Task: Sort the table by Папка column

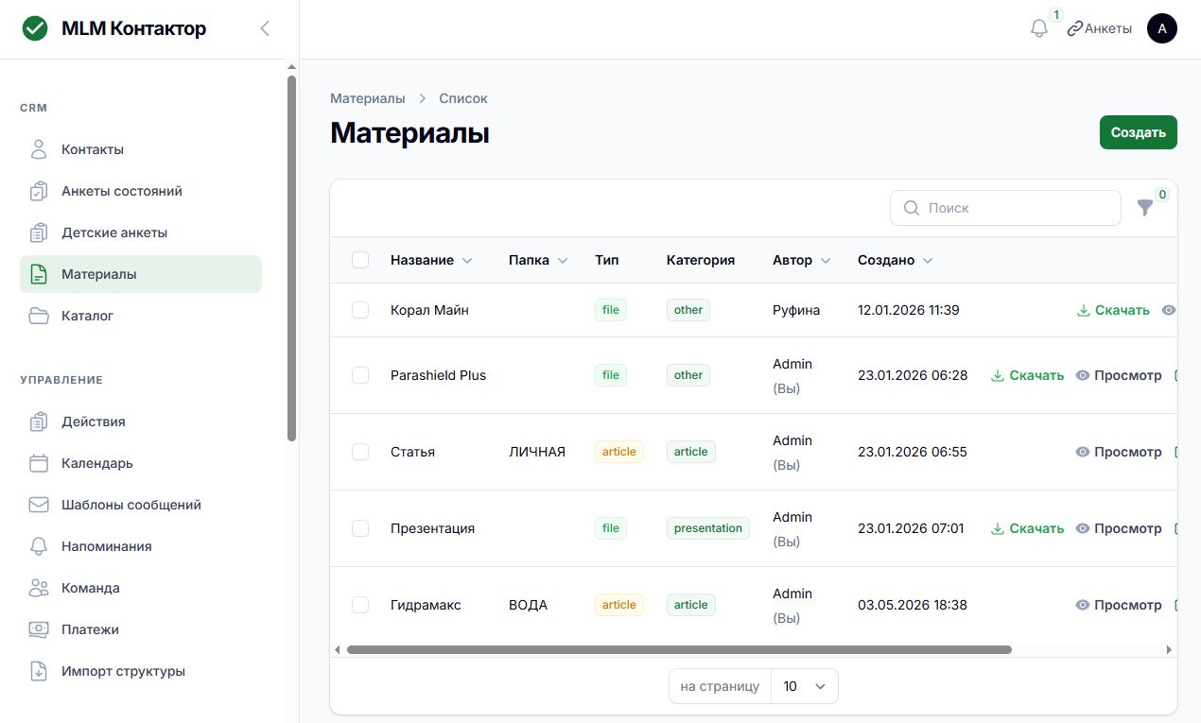Action: (x=538, y=260)
